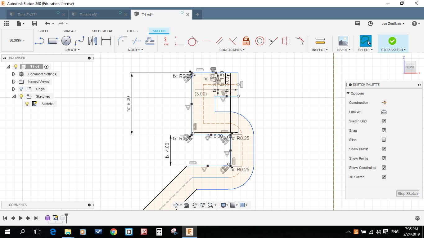Image resolution: width=424 pixels, height=238 pixels.
Task: Toggle the Show Points checkbox
Action: coord(384,158)
